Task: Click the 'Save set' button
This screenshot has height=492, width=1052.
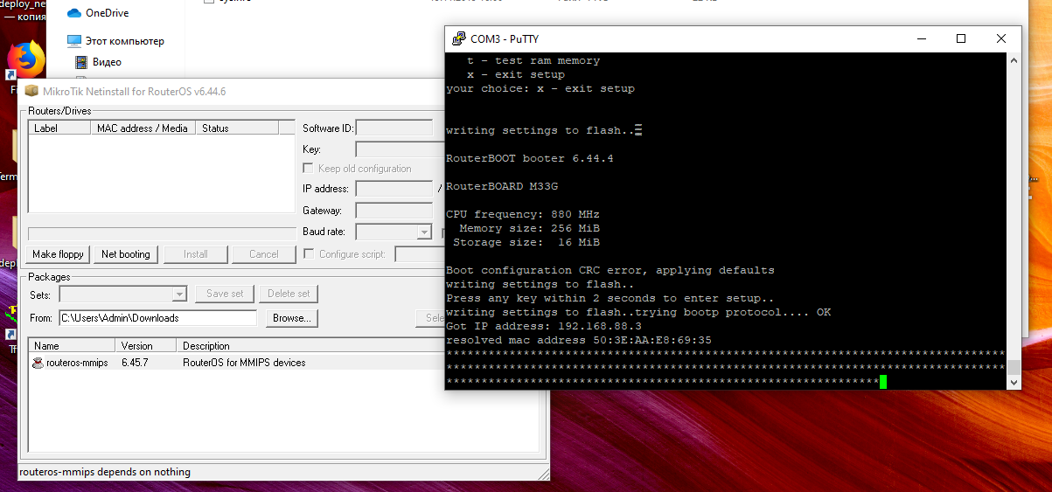Action: [225, 294]
